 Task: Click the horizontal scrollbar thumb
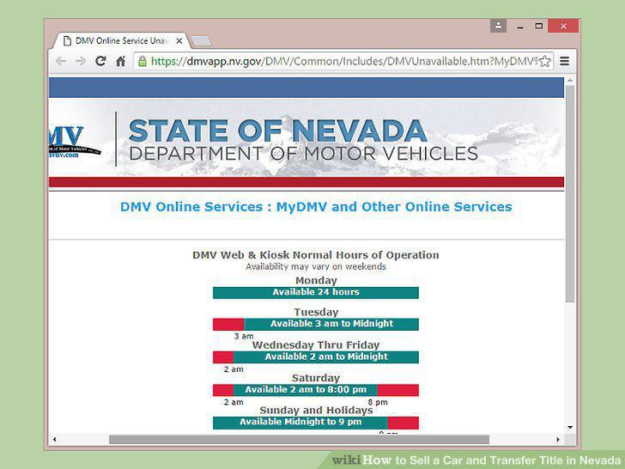click(299, 440)
